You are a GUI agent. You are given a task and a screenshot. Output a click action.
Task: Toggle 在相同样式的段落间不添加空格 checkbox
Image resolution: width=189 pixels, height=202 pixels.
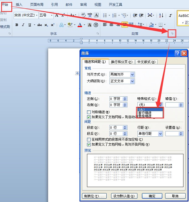89,139
